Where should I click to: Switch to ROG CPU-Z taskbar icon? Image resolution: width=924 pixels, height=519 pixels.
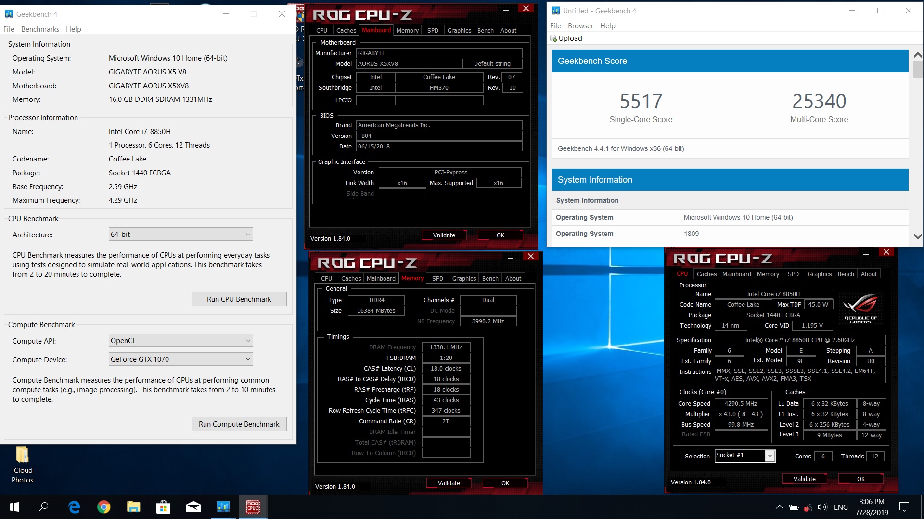[253, 507]
